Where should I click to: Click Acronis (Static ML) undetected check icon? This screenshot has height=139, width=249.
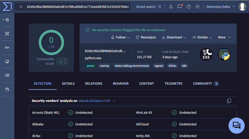tap(71, 112)
